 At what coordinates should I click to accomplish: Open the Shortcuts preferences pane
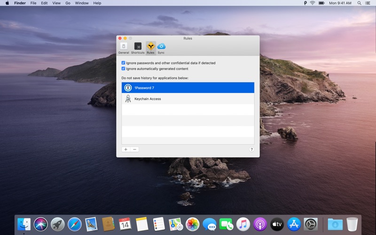click(138, 47)
